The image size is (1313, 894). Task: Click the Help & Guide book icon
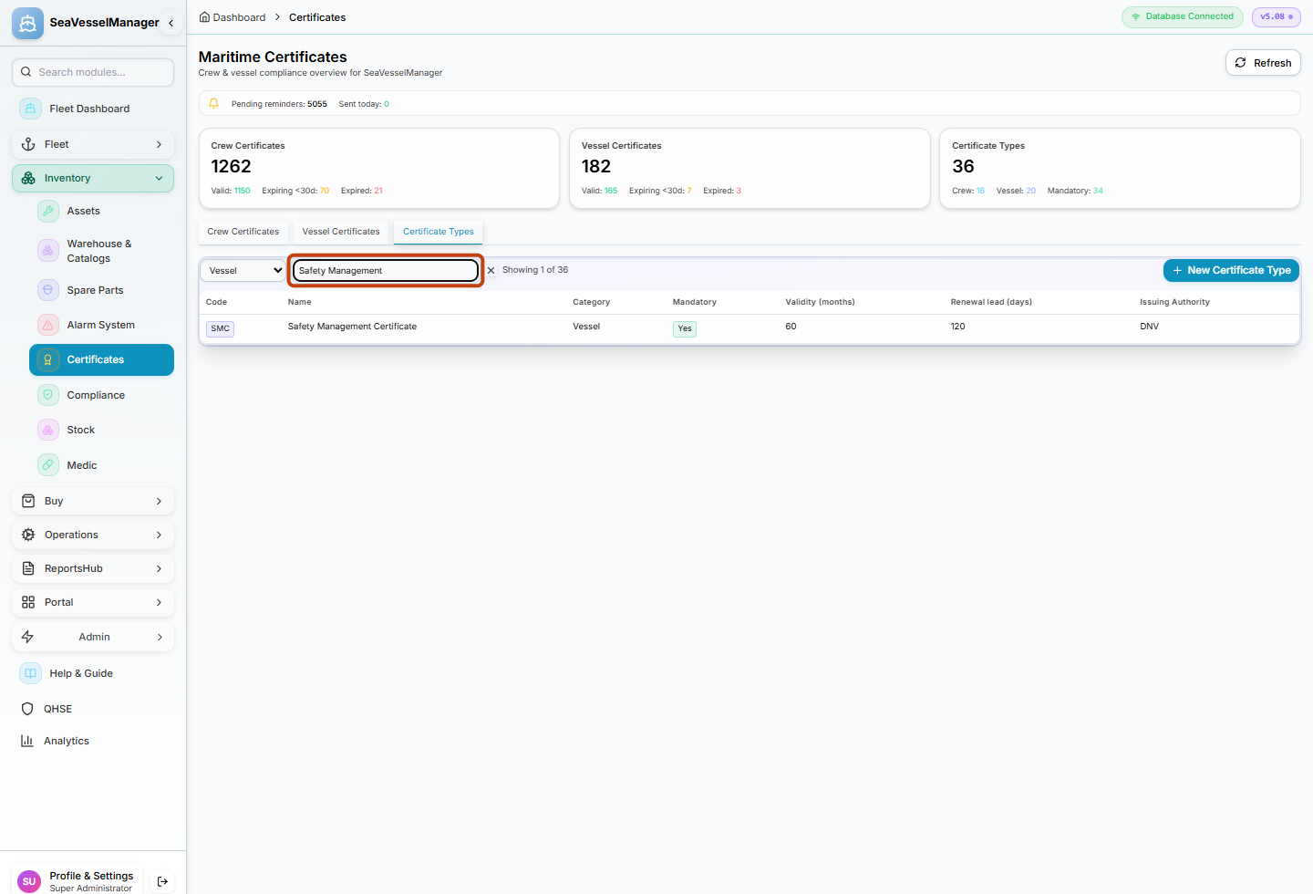tap(30, 673)
